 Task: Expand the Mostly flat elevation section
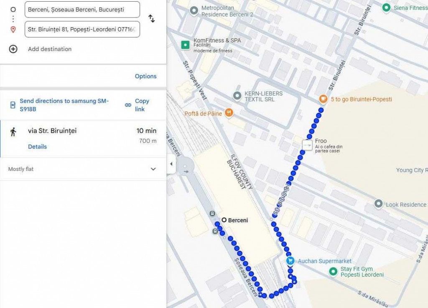(x=83, y=169)
